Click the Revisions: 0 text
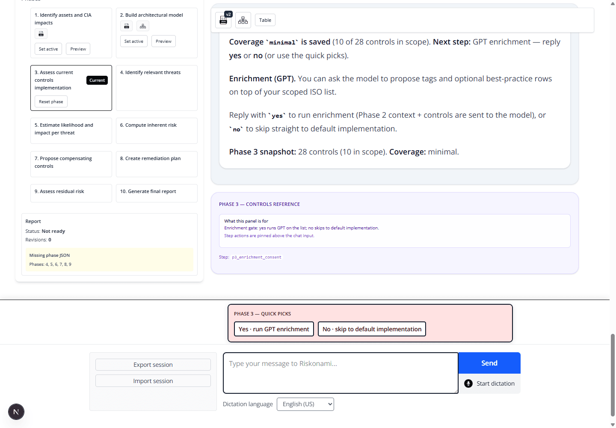Screen dimensions: 616x428 click(x=38, y=240)
